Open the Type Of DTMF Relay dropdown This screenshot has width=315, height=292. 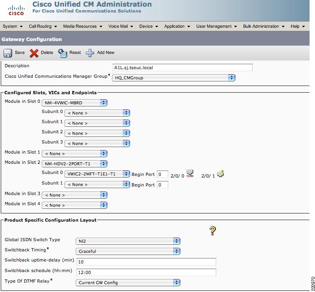128,283
